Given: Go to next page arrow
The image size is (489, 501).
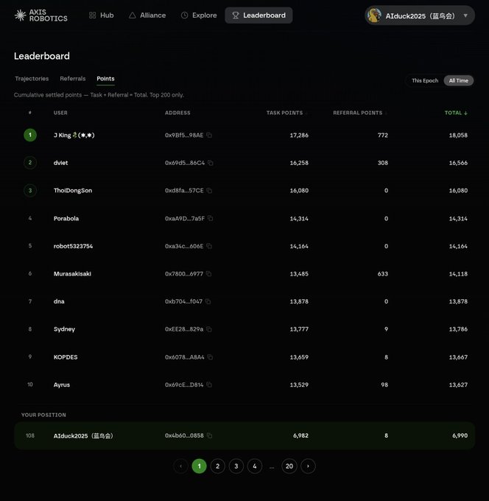Looking at the screenshot, I should coord(308,466).
